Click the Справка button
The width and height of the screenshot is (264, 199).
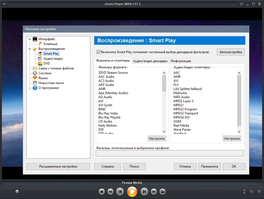pos(108,166)
